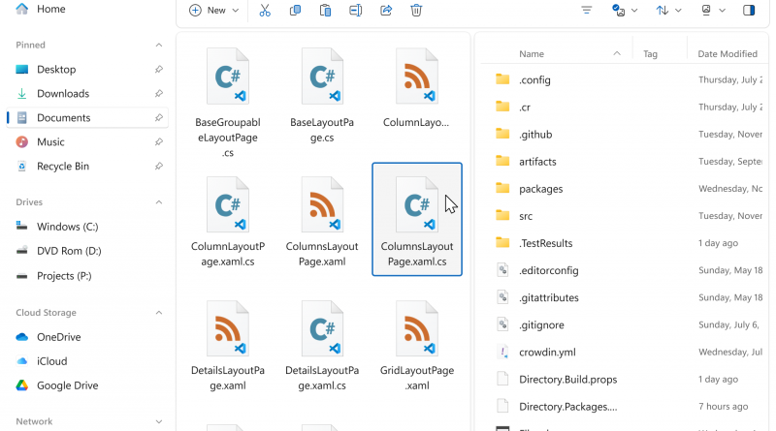Select the .TestResults folder row
The image size is (776, 431).
(625, 243)
